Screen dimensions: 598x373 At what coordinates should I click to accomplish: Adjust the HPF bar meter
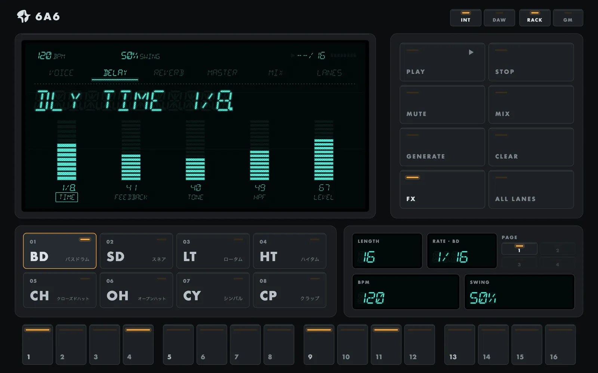pyautogui.click(x=259, y=150)
